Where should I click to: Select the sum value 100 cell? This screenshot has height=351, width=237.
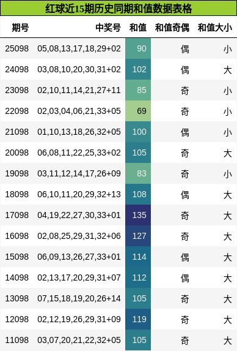pos(138,132)
